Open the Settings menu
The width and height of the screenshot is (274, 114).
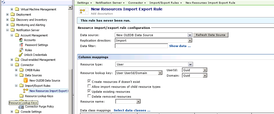(85, 3)
